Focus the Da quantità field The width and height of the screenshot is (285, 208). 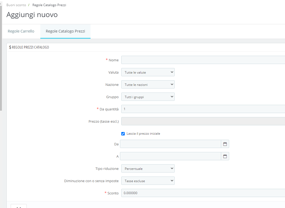pos(203,109)
